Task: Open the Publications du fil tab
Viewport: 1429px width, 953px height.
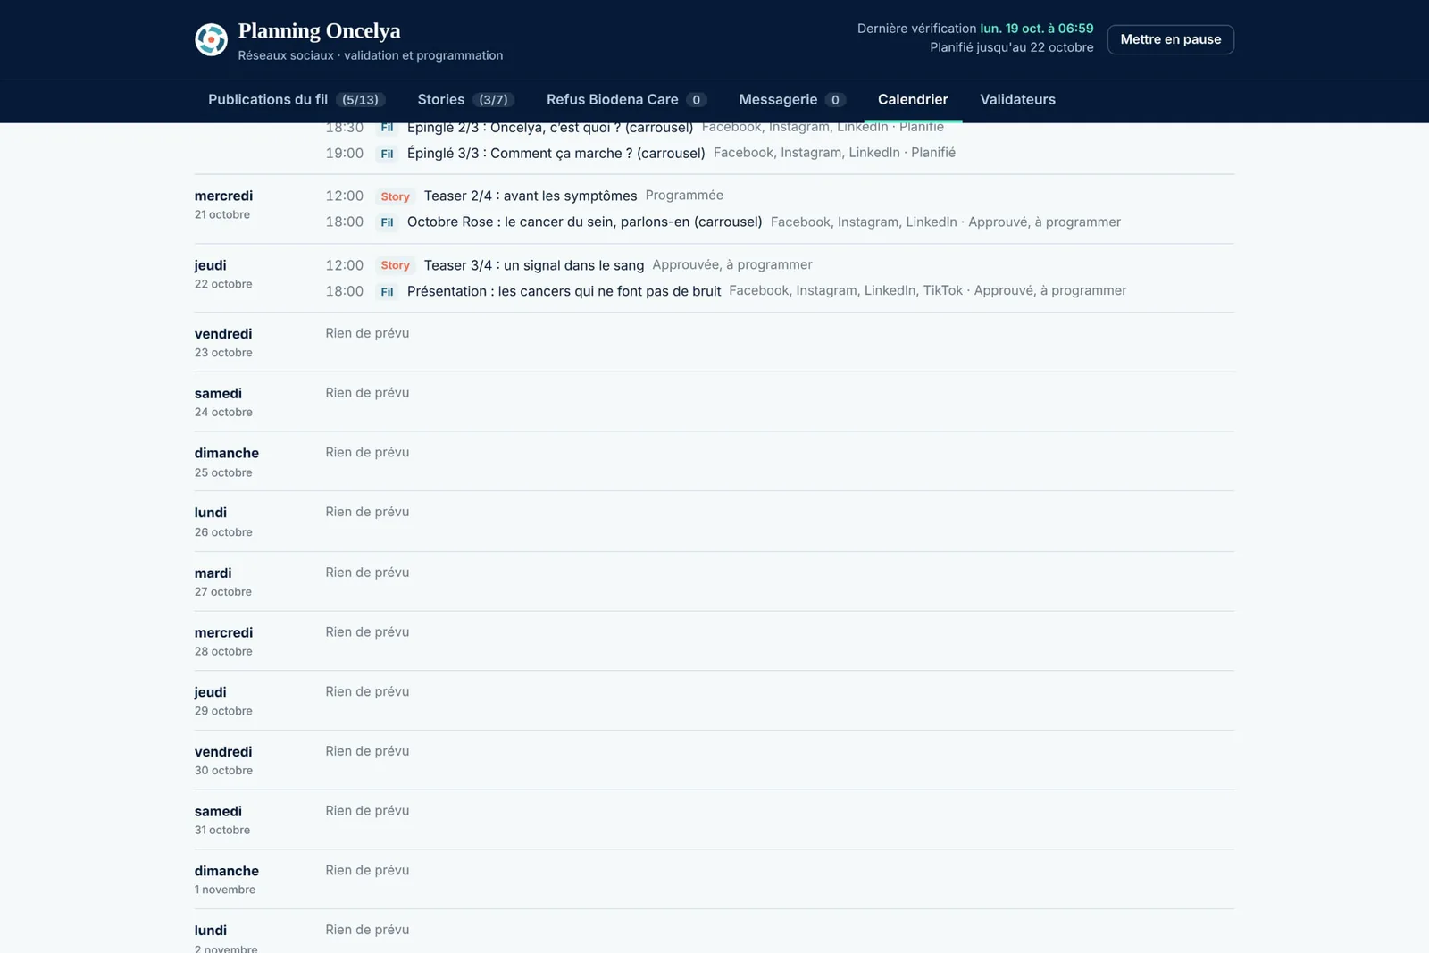Action: pos(297,100)
